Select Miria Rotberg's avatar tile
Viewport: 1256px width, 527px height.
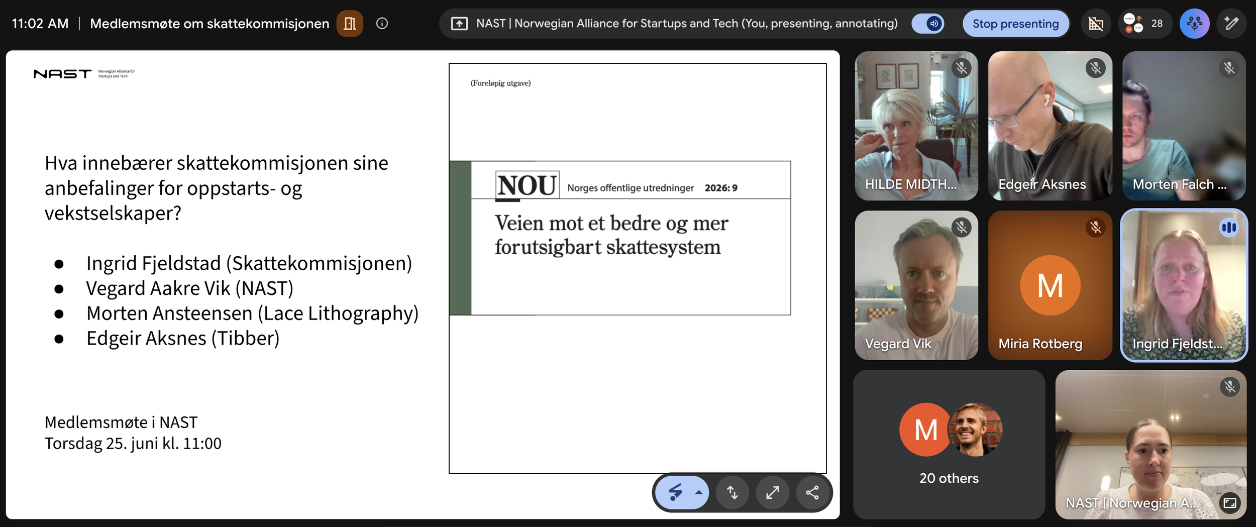pyautogui.click(x=1050, y=285)
